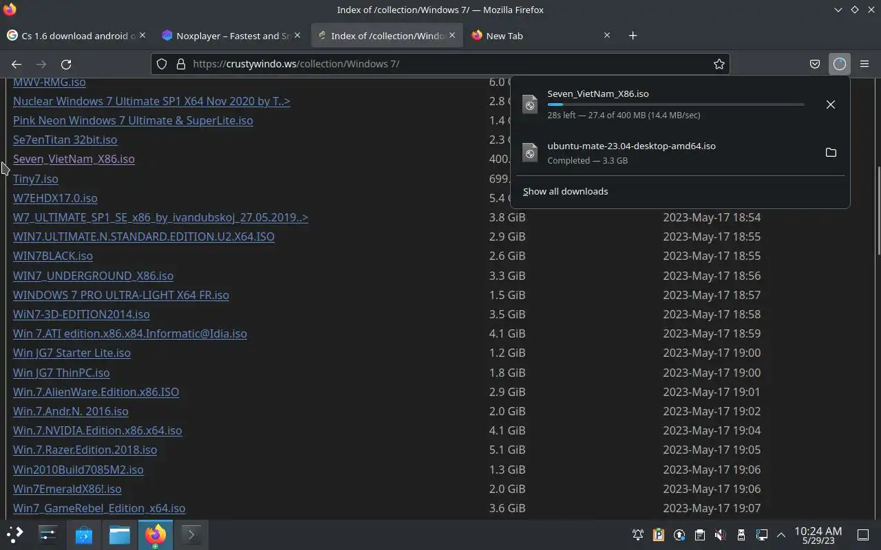Open the Save to Pocket button
The width and height of the screenshot is (881, 550).
[x=815, y=64]
